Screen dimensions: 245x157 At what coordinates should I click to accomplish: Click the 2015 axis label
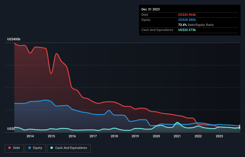[51, 136]
